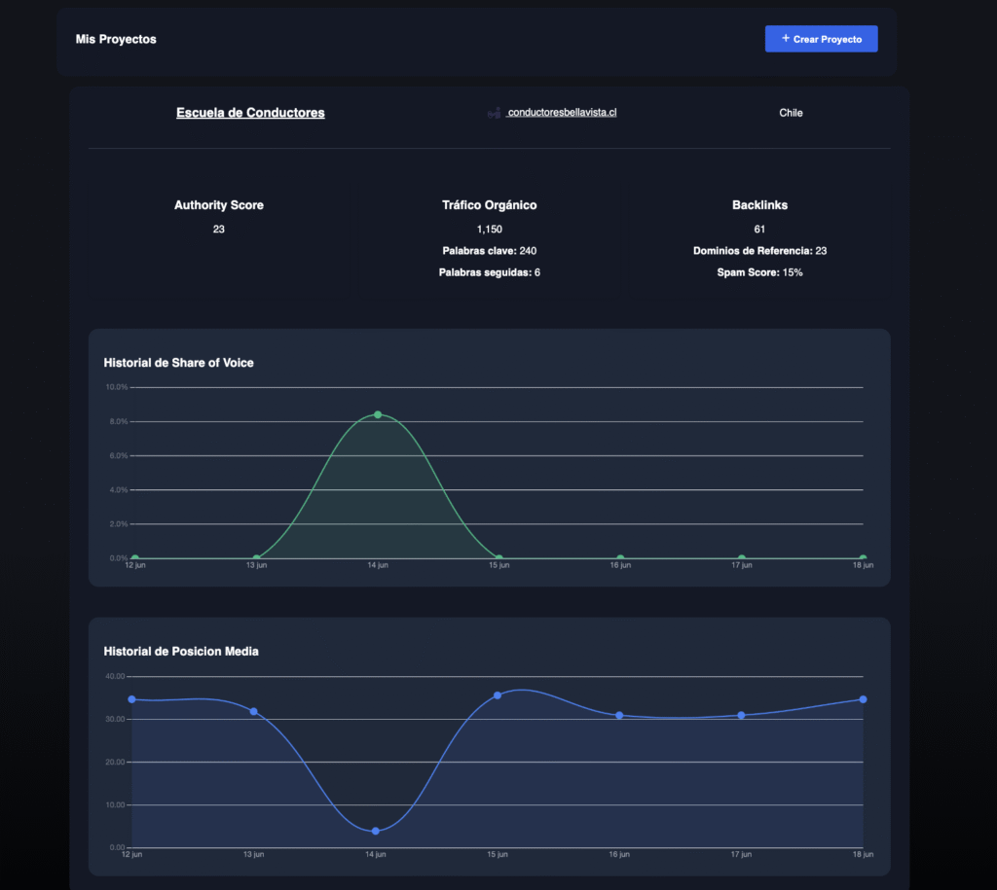The height and width of the screenshot is (890, 997).
Task: Click the site icon beside conductoresbellavista.cl
Action: tap(494, 113)
